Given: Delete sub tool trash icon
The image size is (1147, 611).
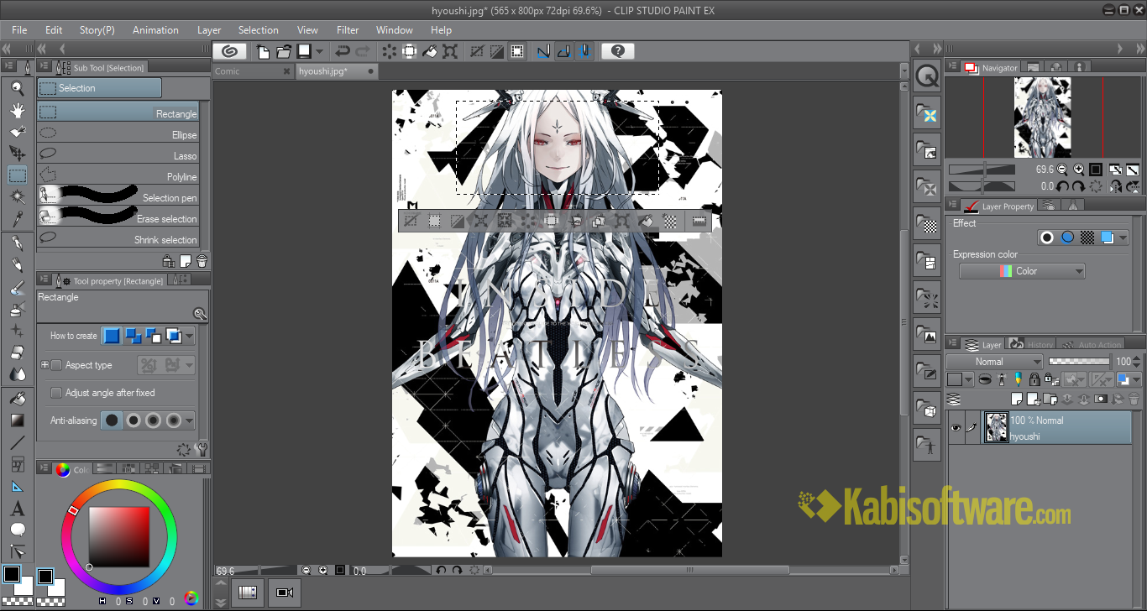Looking at the screenshot, I should [202, 261].
